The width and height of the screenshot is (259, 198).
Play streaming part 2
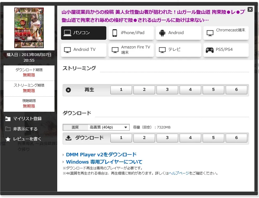(144, 90)
